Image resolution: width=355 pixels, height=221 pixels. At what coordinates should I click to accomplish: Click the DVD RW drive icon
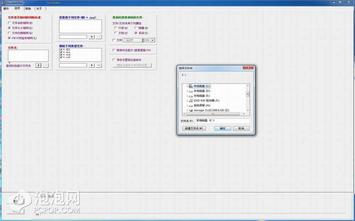coord(191,101)
